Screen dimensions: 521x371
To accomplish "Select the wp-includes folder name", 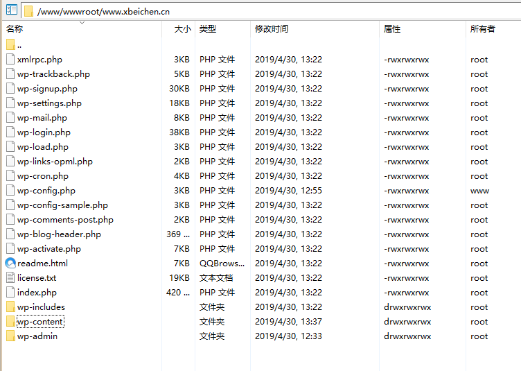I will [41, 307].
